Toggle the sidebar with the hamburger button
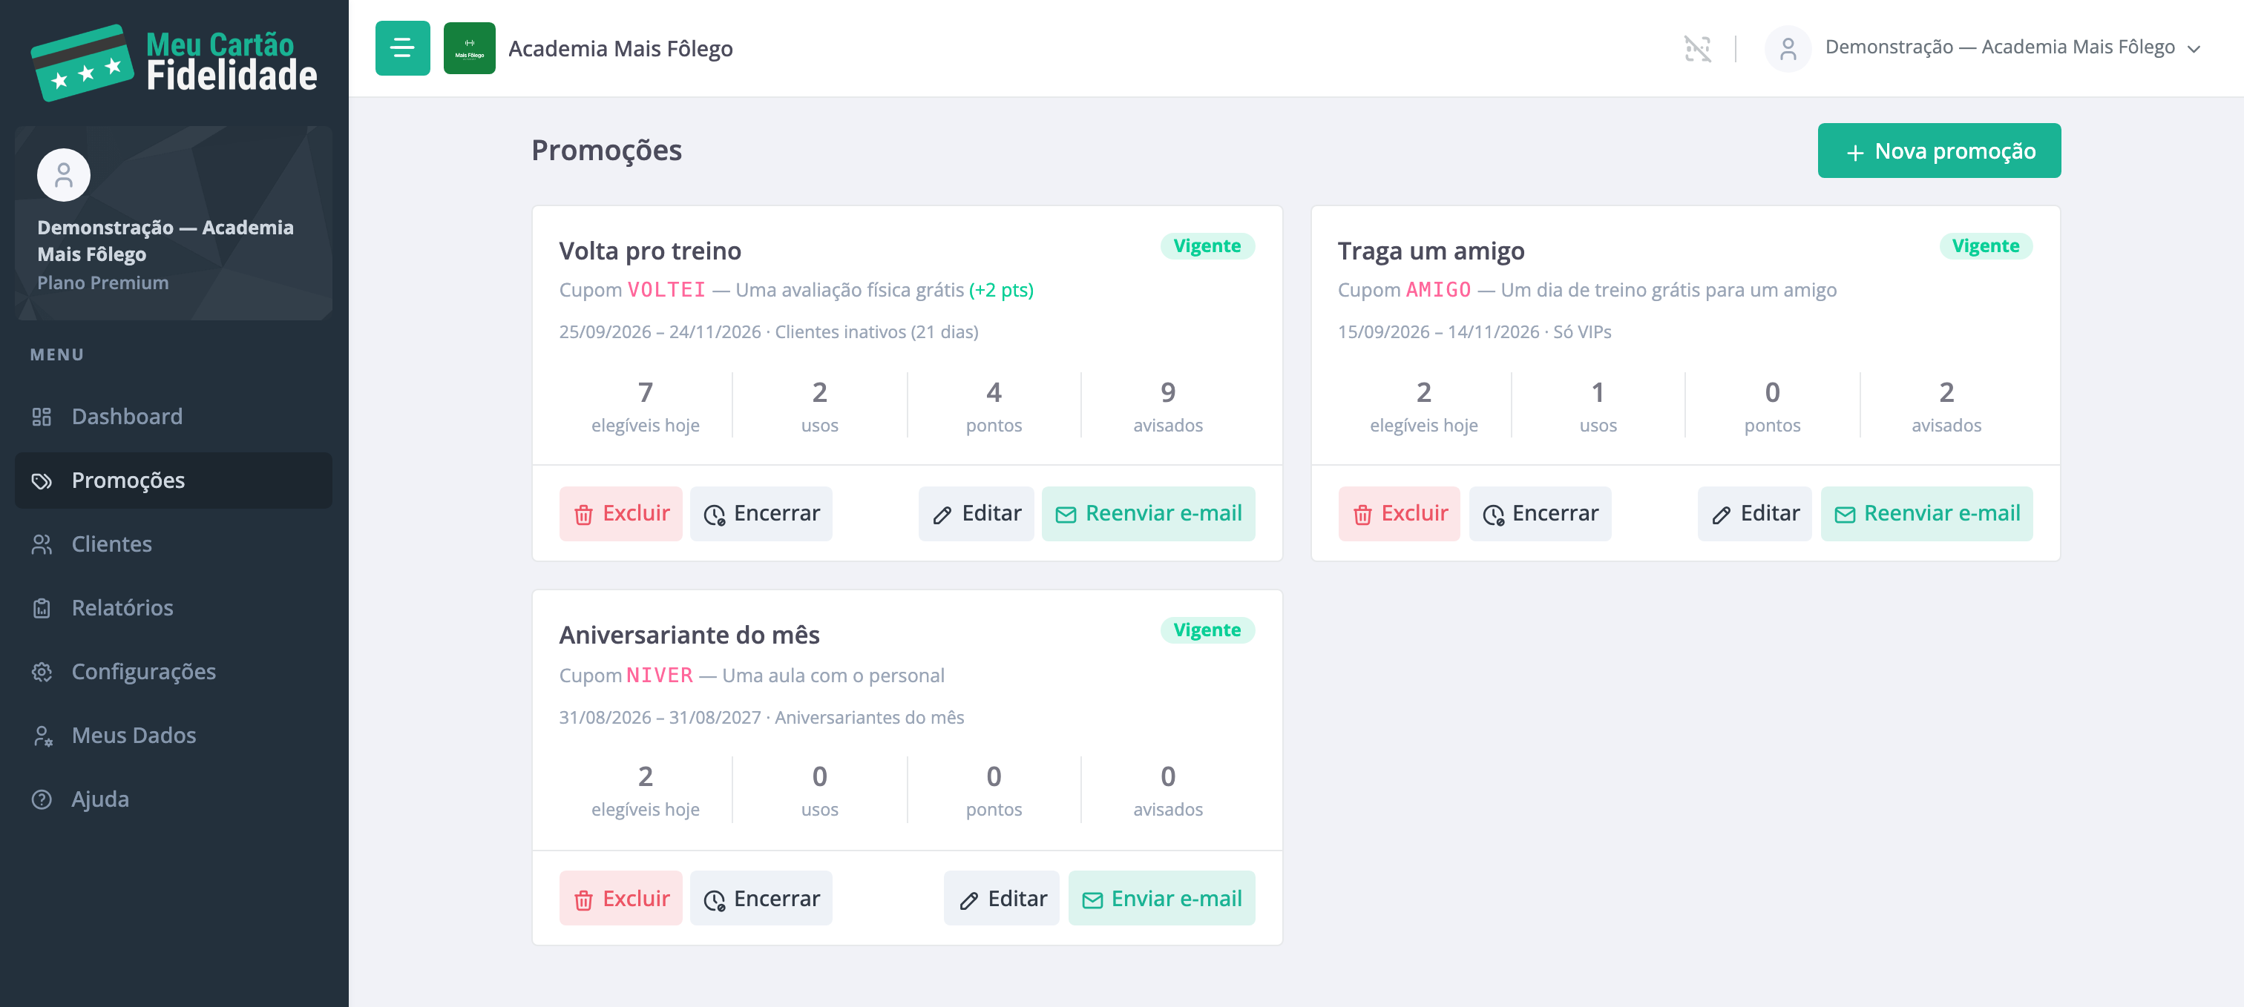This screenshot has height=1007, width=2244. [x=402, y=48]
